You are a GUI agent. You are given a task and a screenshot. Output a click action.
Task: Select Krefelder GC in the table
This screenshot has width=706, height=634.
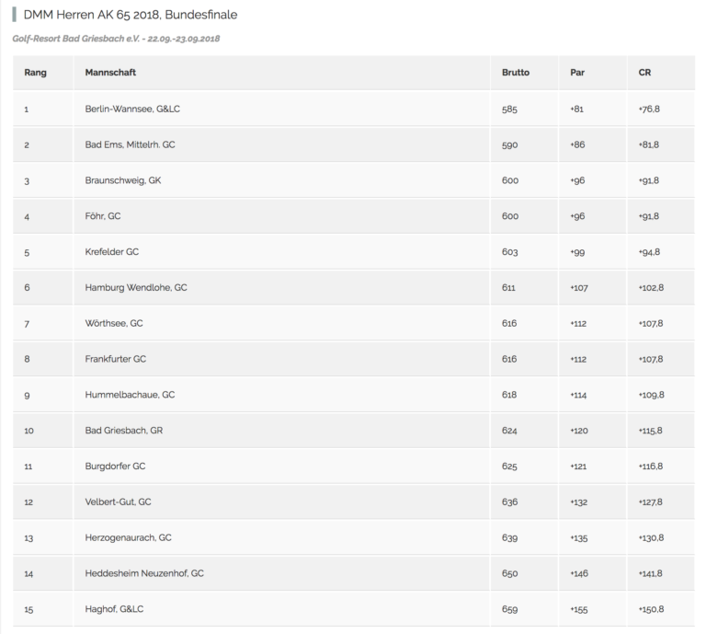pyautogui.click(x=111, y=252)
